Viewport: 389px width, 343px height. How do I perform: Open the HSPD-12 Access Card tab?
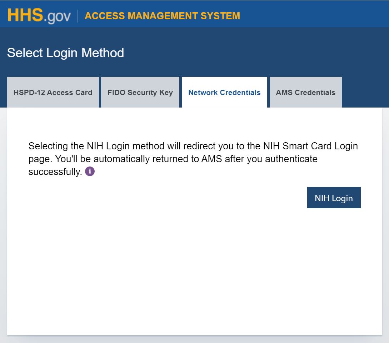(53, 93)
